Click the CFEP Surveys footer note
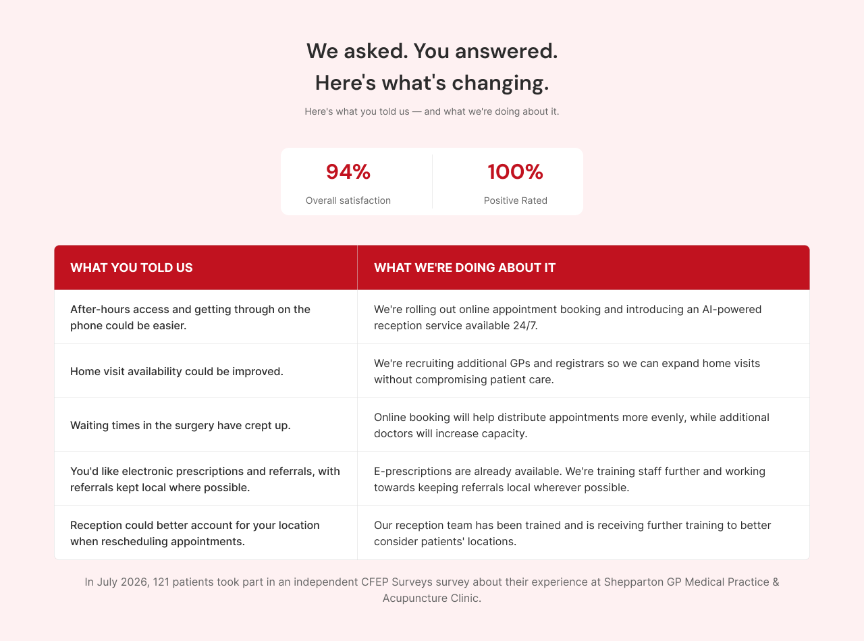The image size is (864, 641). [432, 590]
